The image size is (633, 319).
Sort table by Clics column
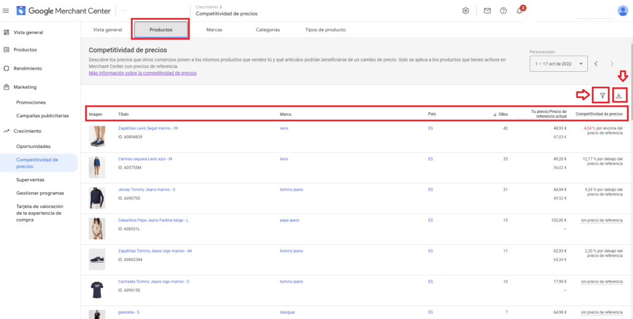502,114
